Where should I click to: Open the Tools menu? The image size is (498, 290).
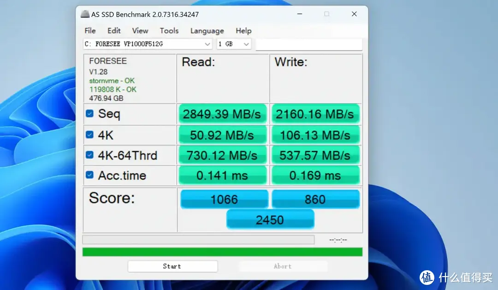click(x=169, y=31)
